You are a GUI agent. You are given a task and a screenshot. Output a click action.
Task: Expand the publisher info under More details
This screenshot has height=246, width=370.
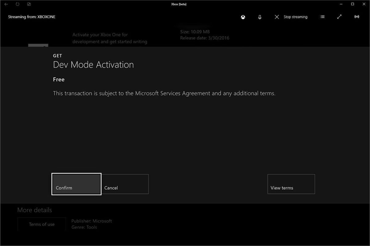coord(92,221)
